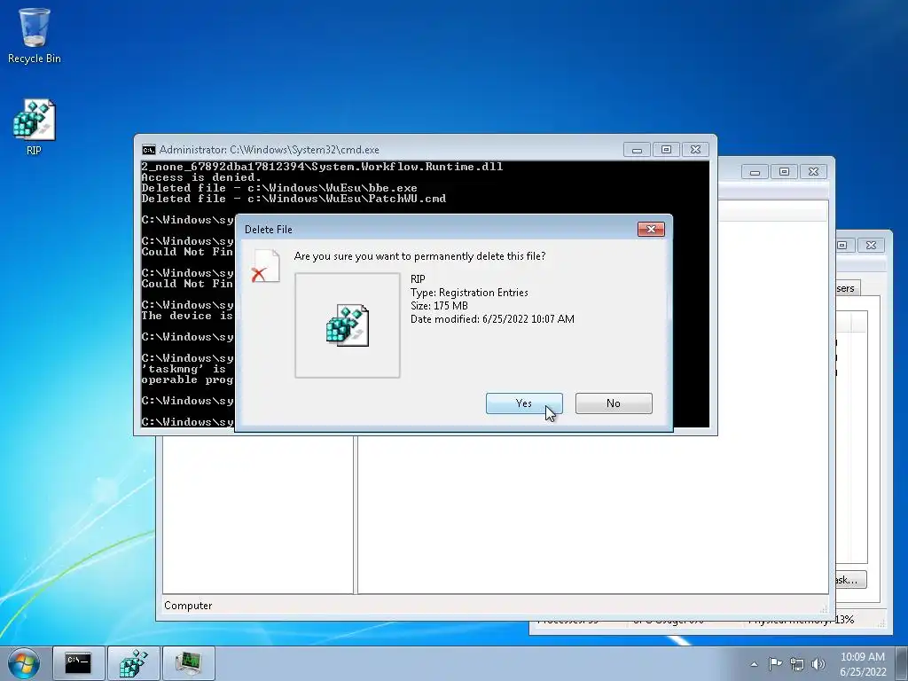Viewport: 908px width, 681px height.
Task: Cancel deletion with the No button
Action: click(x=614, y=403)
